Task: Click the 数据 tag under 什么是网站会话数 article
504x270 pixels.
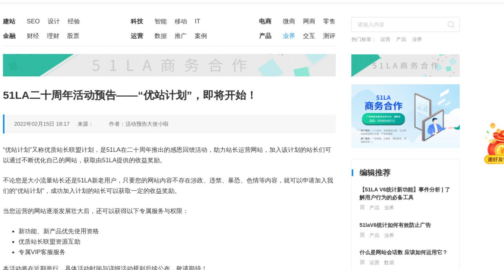Action: pos(389,262)
